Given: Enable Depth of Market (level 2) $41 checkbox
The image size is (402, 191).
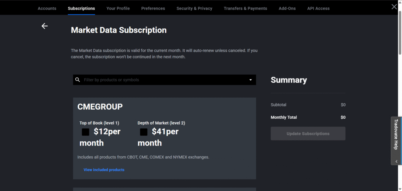Looking at the screenshot, I should click(x=144, y=132).
